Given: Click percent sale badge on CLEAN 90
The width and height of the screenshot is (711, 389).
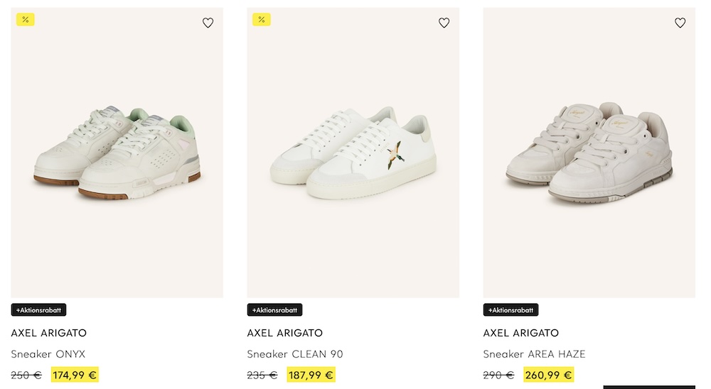Looking at the screenshot, I should tap(262, 19).
